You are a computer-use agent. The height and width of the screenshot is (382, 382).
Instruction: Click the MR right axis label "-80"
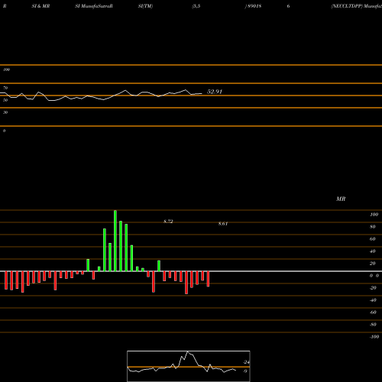tap(373, 325)
